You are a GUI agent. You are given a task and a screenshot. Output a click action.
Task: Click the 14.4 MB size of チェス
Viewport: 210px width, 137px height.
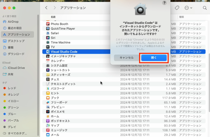pyautogui.click(x=170, y=79)
